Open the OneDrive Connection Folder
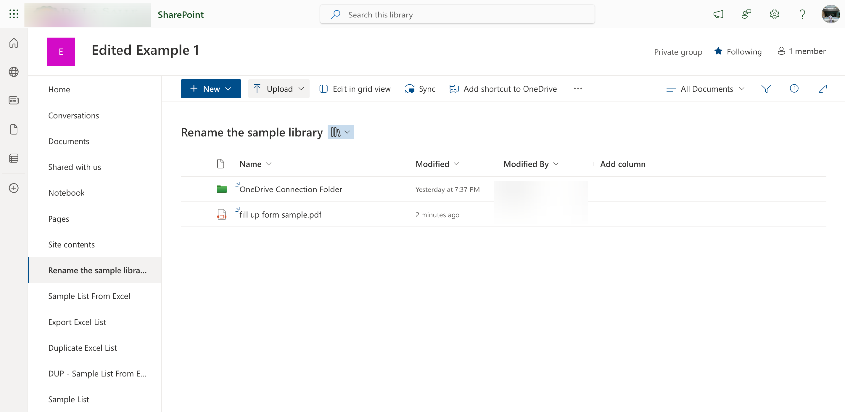The height and width of the screenshot is (412, 845). click(x=290, y=189)
